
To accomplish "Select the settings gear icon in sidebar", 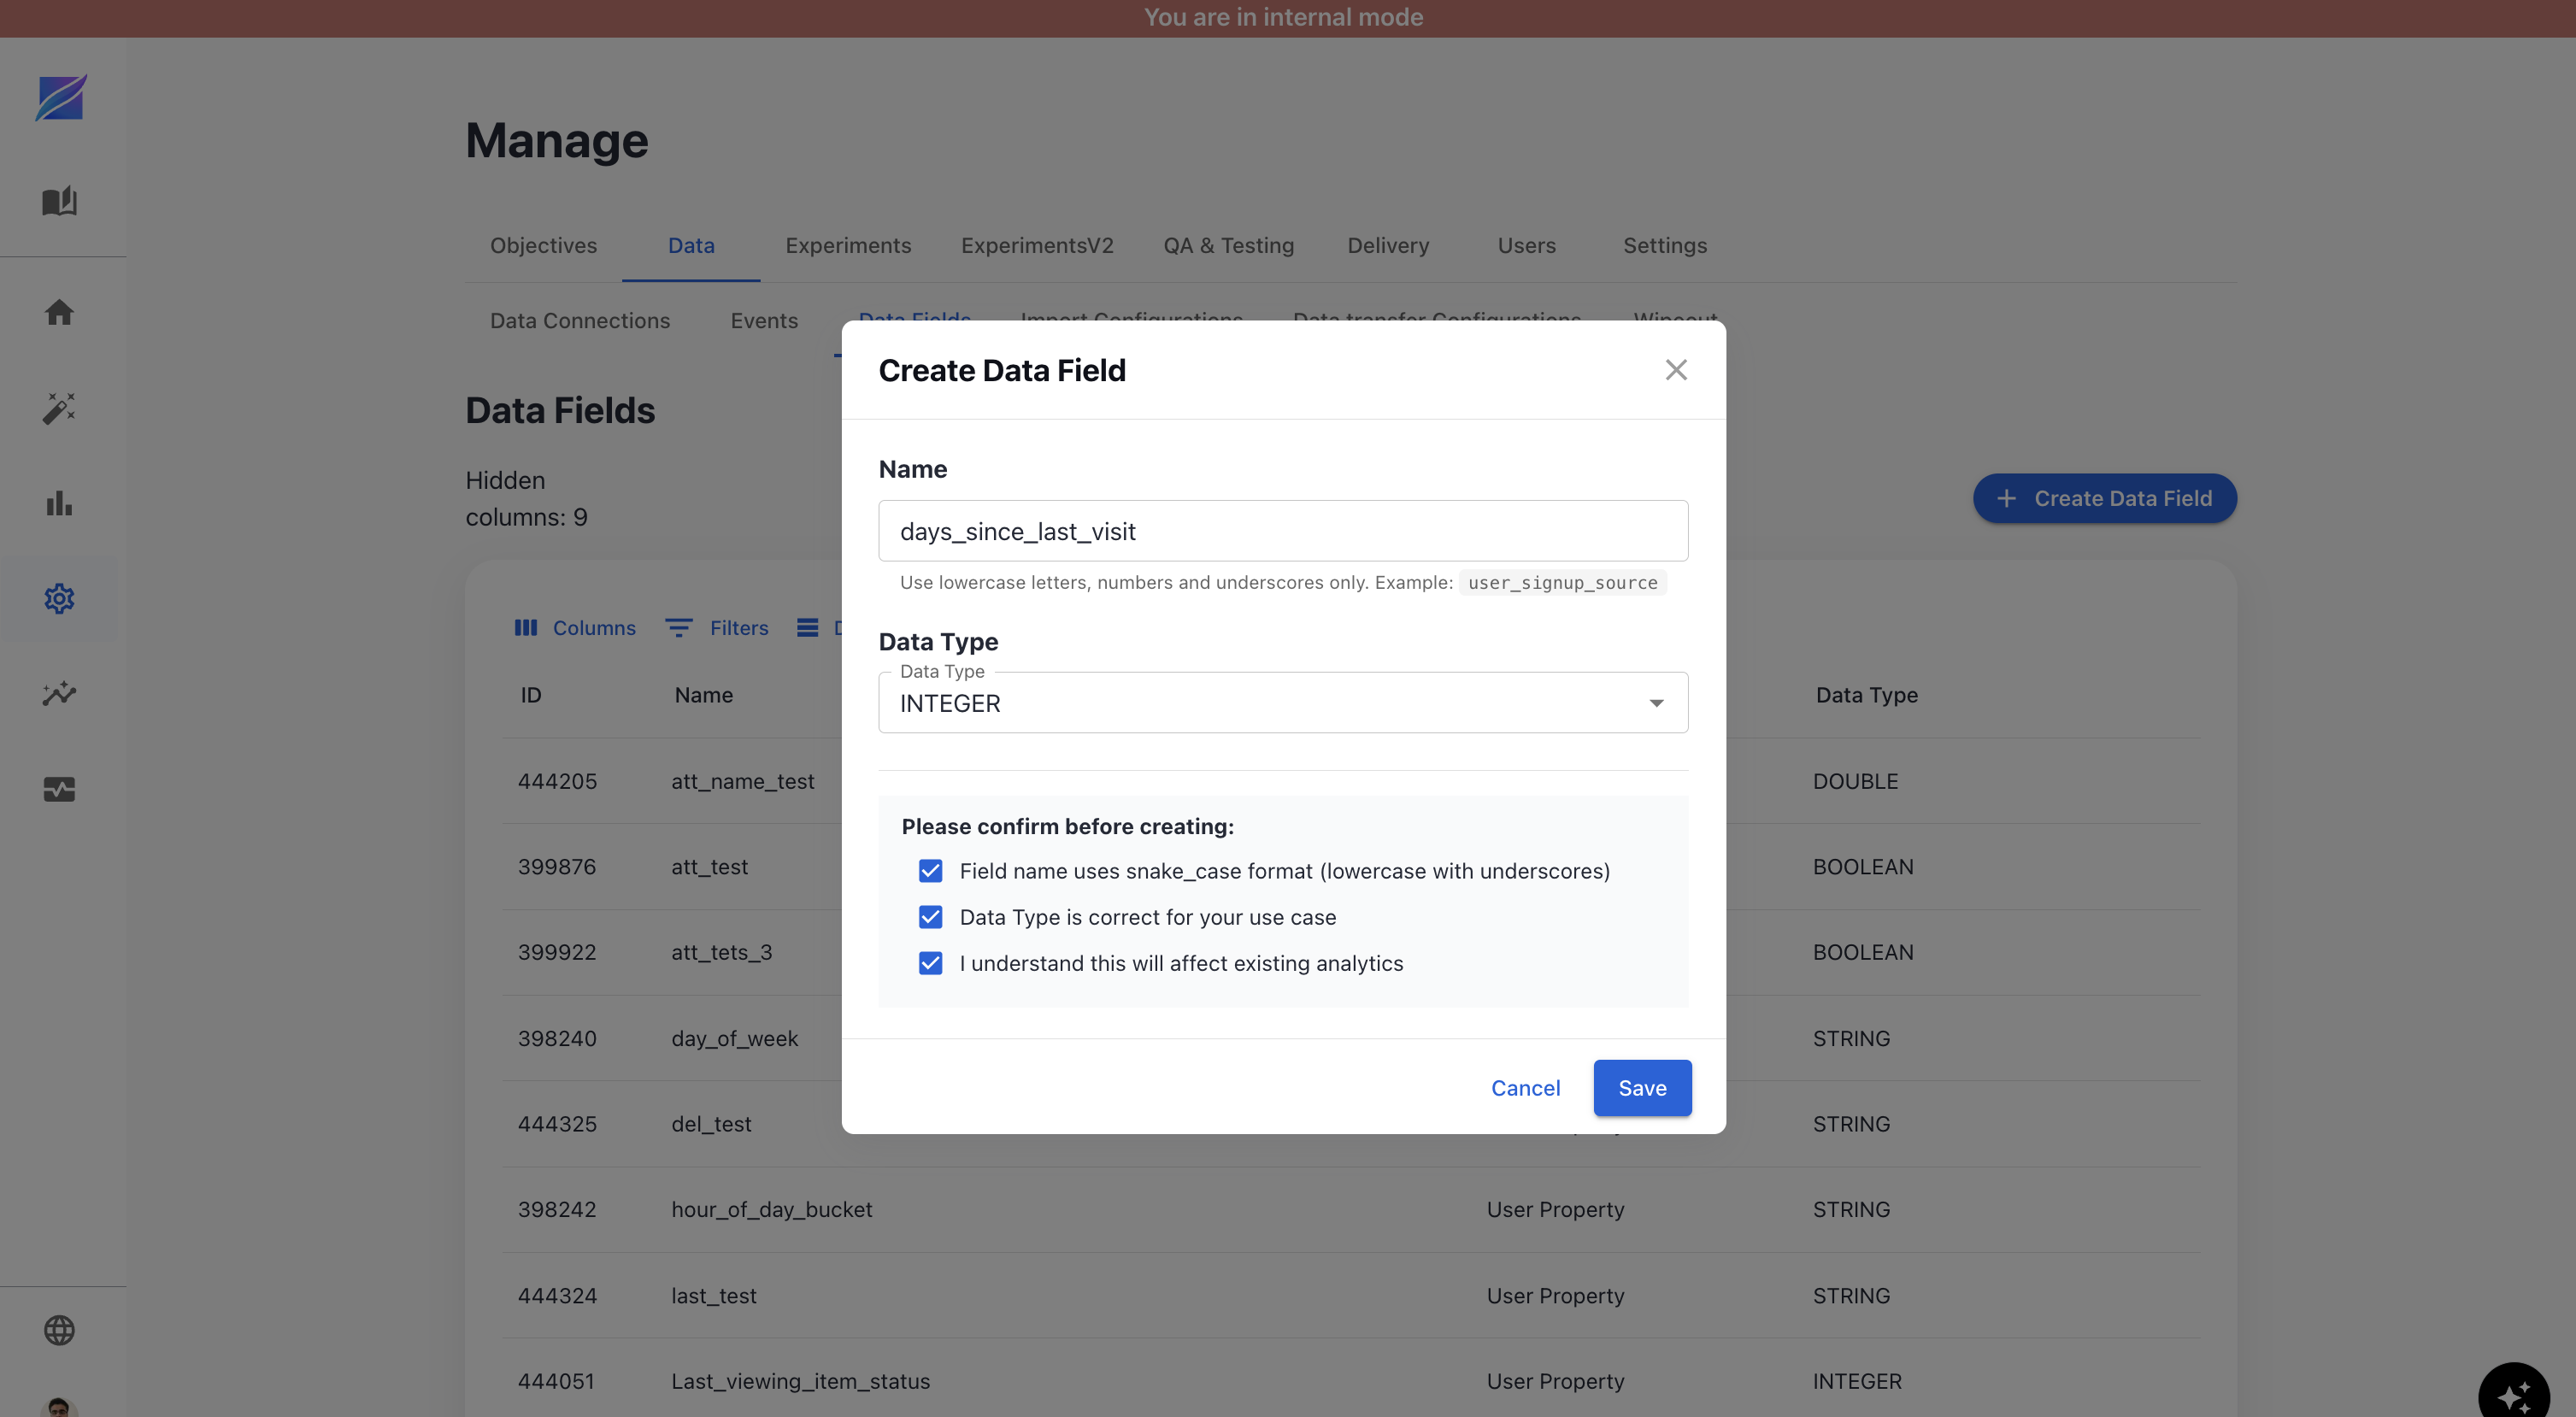I will pos(59,598).
